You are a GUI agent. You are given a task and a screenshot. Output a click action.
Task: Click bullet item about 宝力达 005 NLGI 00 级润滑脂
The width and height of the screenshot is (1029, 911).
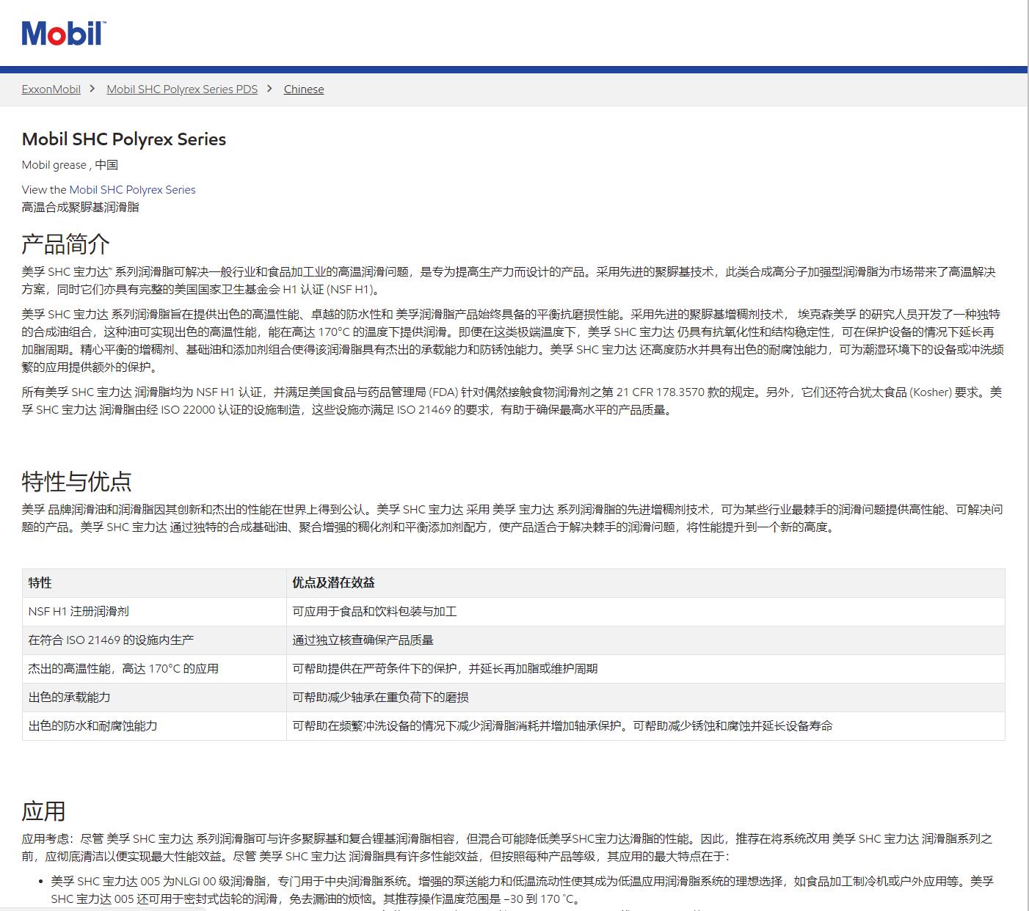pyautogui.click(x=522, y=890)
